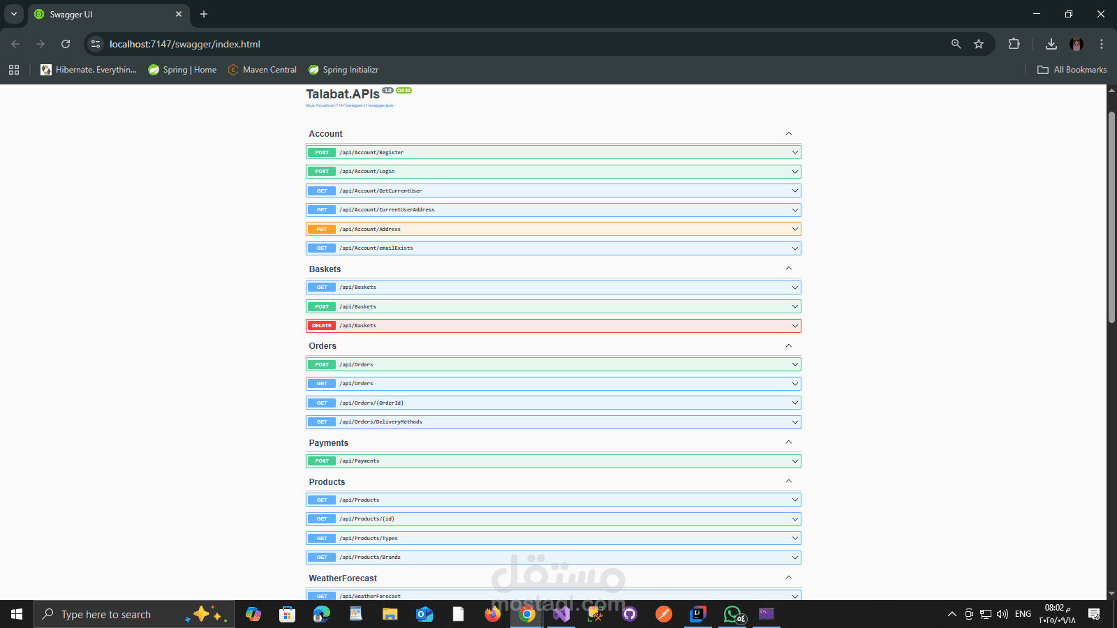Open the volume control in system tray
1117x628 pixels.
point(1003,614)
